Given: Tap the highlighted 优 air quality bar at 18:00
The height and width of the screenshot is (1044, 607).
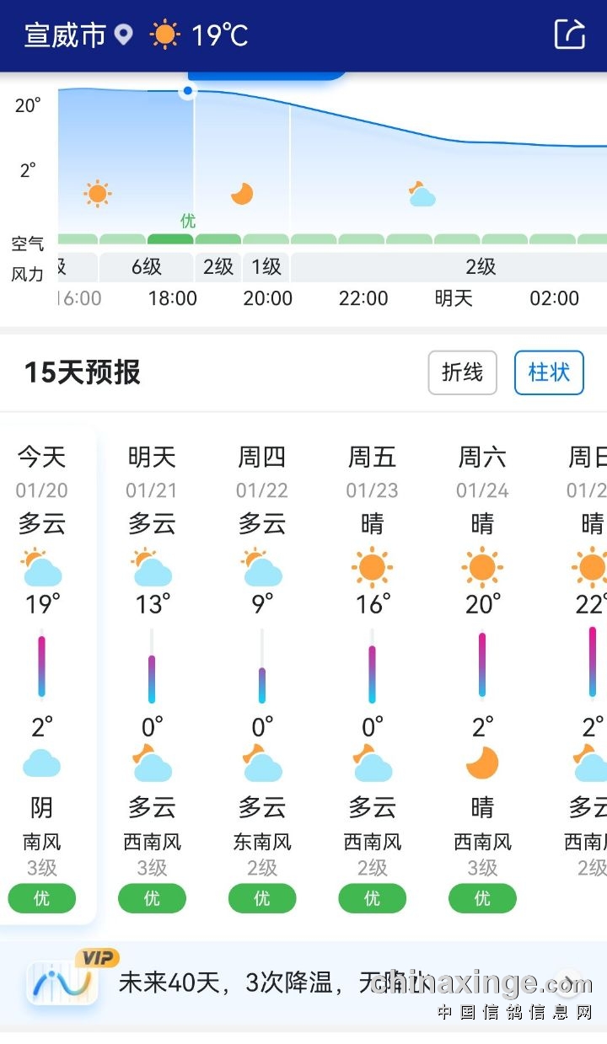Looking at the screenshot, I should (x=170, y=239).
